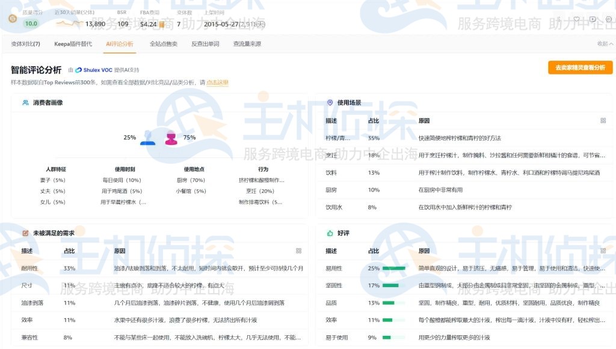
Task: Toggle grid view in the 未被满足的需求 panel
Action: tap(299, 251)
